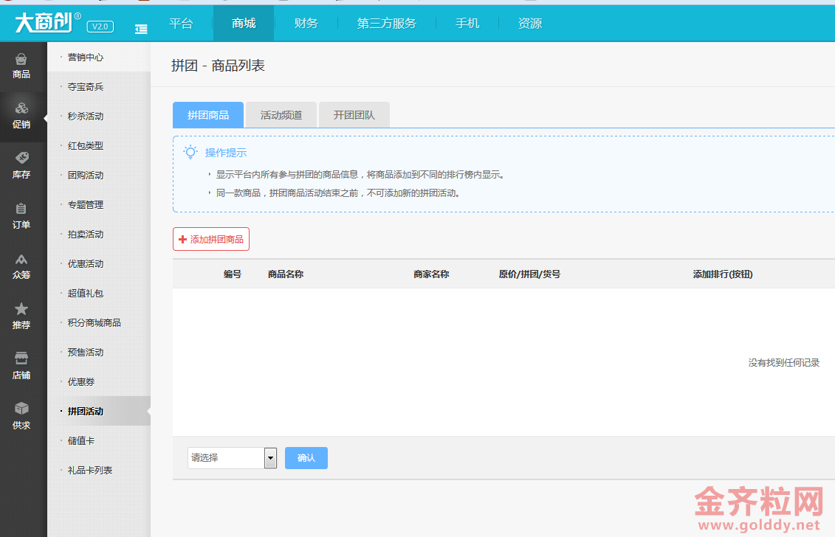835x537 pixels.
Task: Go to 优惠券 in the submenu
Action: 81,382
